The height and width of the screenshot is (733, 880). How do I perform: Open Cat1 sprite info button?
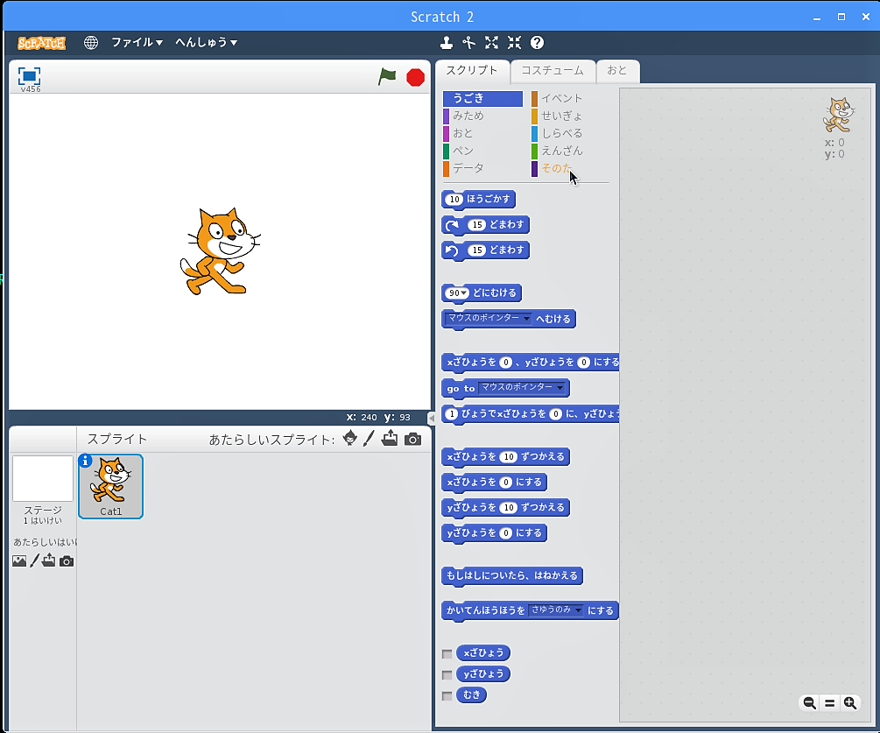pos(85,461)
